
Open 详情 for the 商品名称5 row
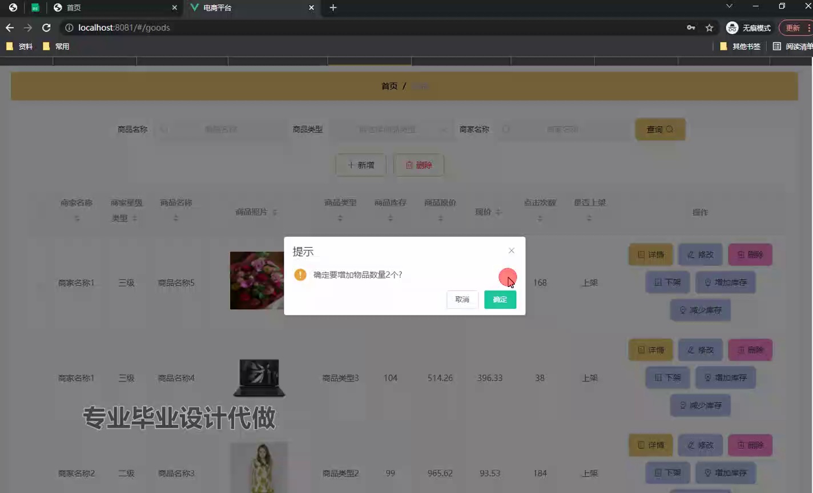[x=651, y=254]
